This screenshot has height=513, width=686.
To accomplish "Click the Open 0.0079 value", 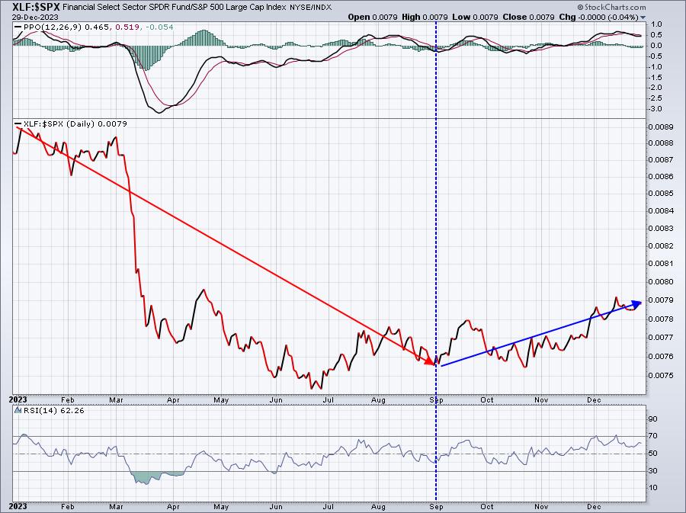I will pos(372,17).
